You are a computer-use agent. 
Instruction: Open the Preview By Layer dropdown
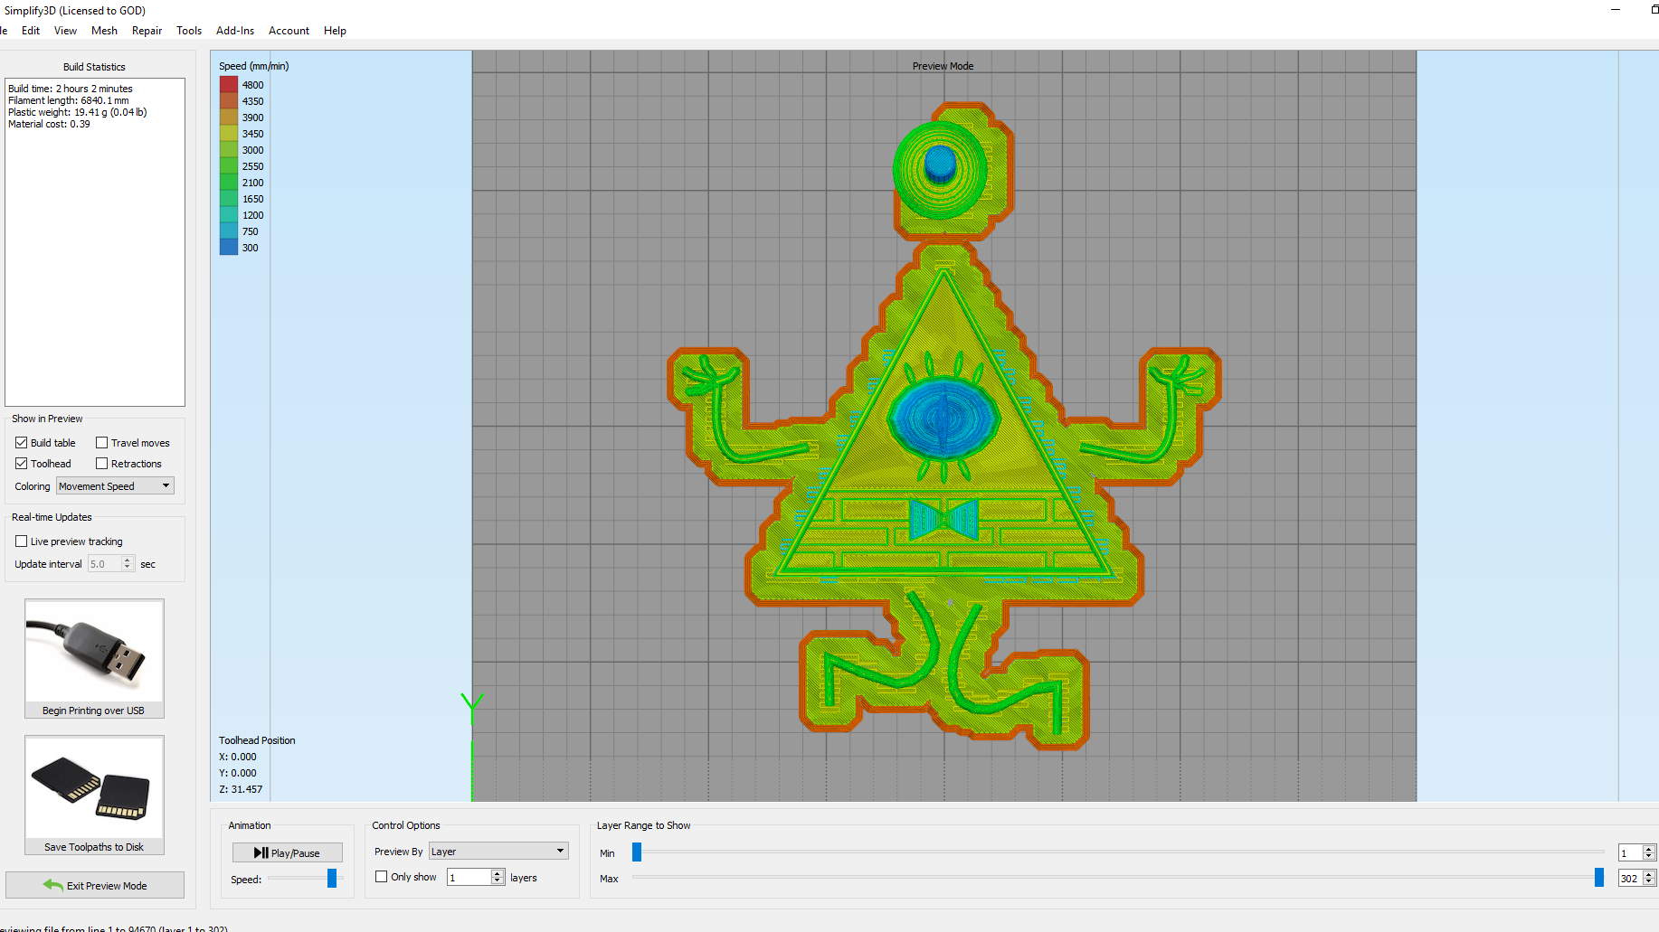[498, 851]
